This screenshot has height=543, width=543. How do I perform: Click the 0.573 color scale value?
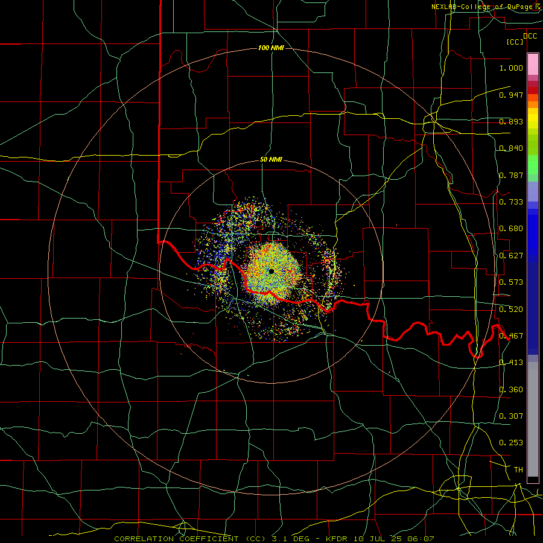pos(511,282)
